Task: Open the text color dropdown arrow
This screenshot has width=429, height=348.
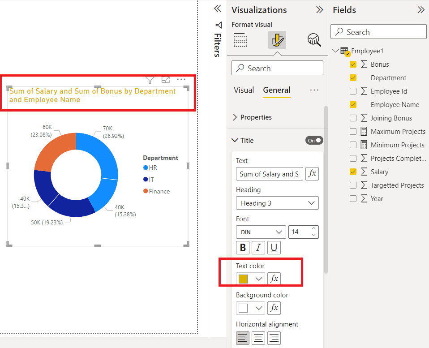Action: [x=258, y=279]
